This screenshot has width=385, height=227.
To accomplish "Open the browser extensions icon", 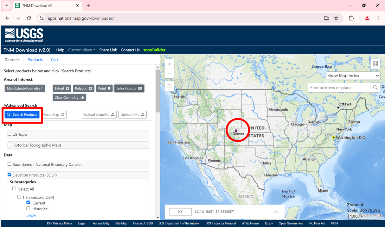I will pos(351,18).
